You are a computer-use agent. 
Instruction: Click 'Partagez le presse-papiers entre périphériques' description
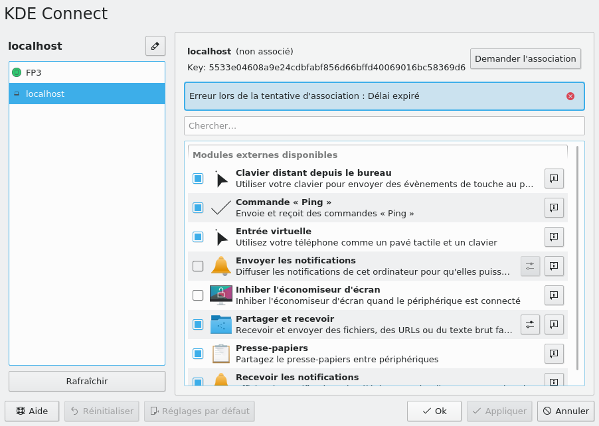tap(337, 360)
